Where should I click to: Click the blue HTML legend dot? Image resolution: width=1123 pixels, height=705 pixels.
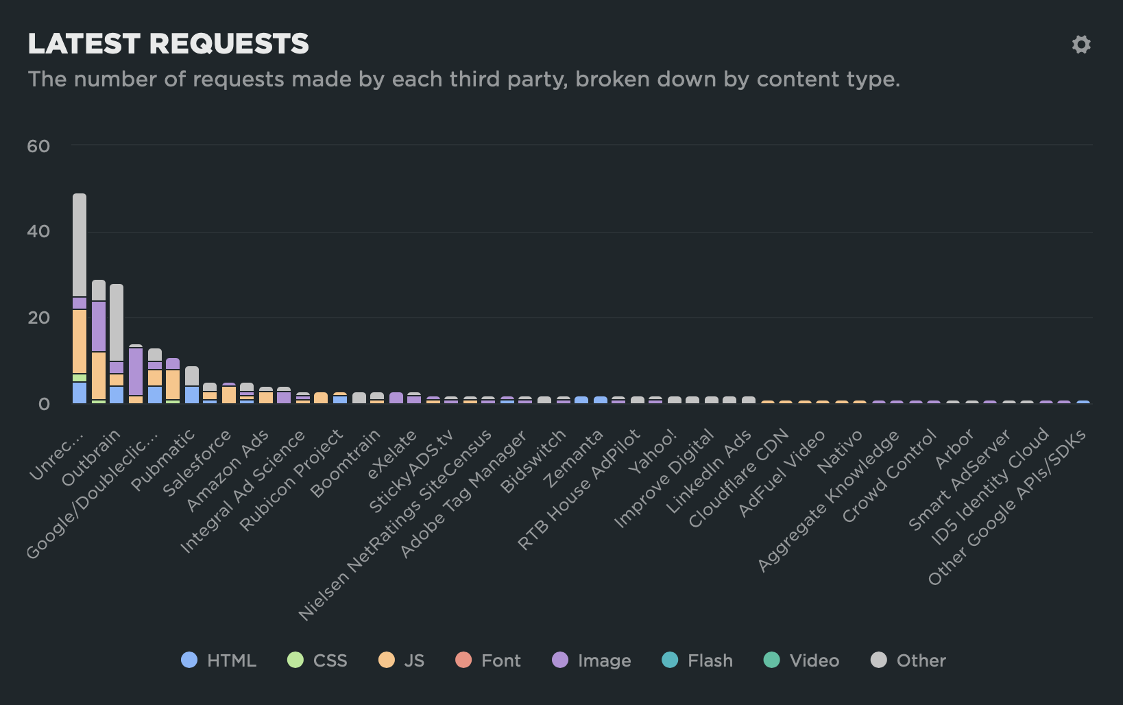[189, 660]
